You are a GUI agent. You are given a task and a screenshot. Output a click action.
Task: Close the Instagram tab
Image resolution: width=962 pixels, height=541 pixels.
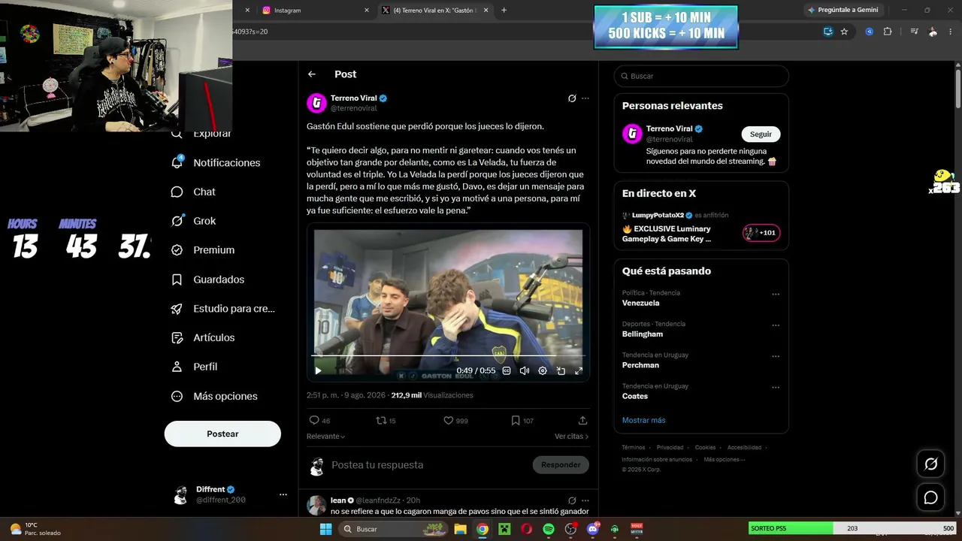tap(367, 11)
